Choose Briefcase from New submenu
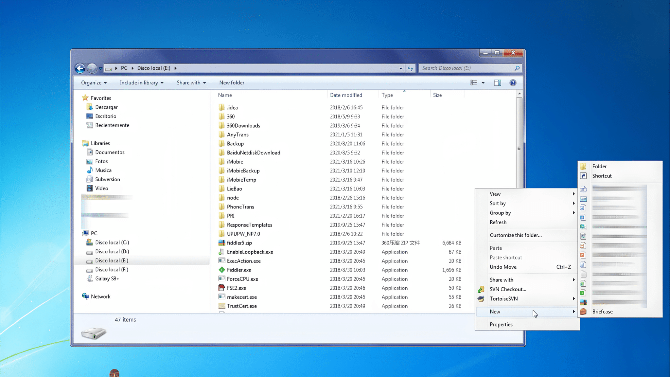The width and height of the screenshot is (670, 377). click(602, 312)
